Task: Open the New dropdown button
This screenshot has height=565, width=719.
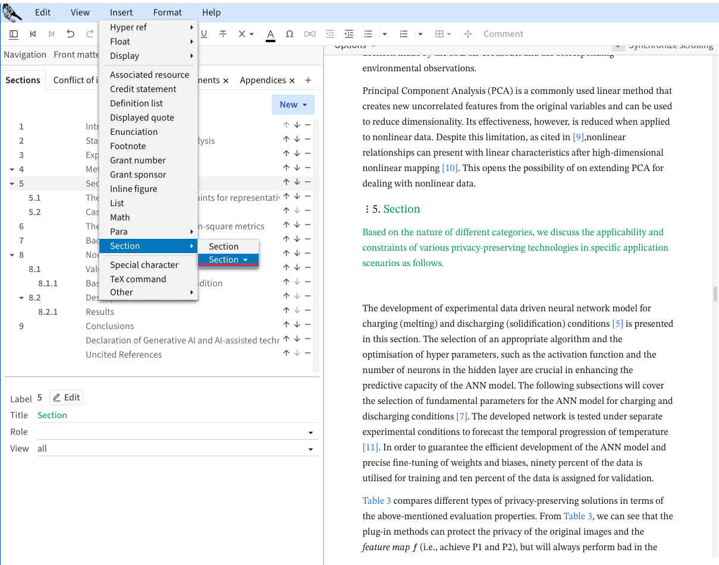Action: click(293, 105)
